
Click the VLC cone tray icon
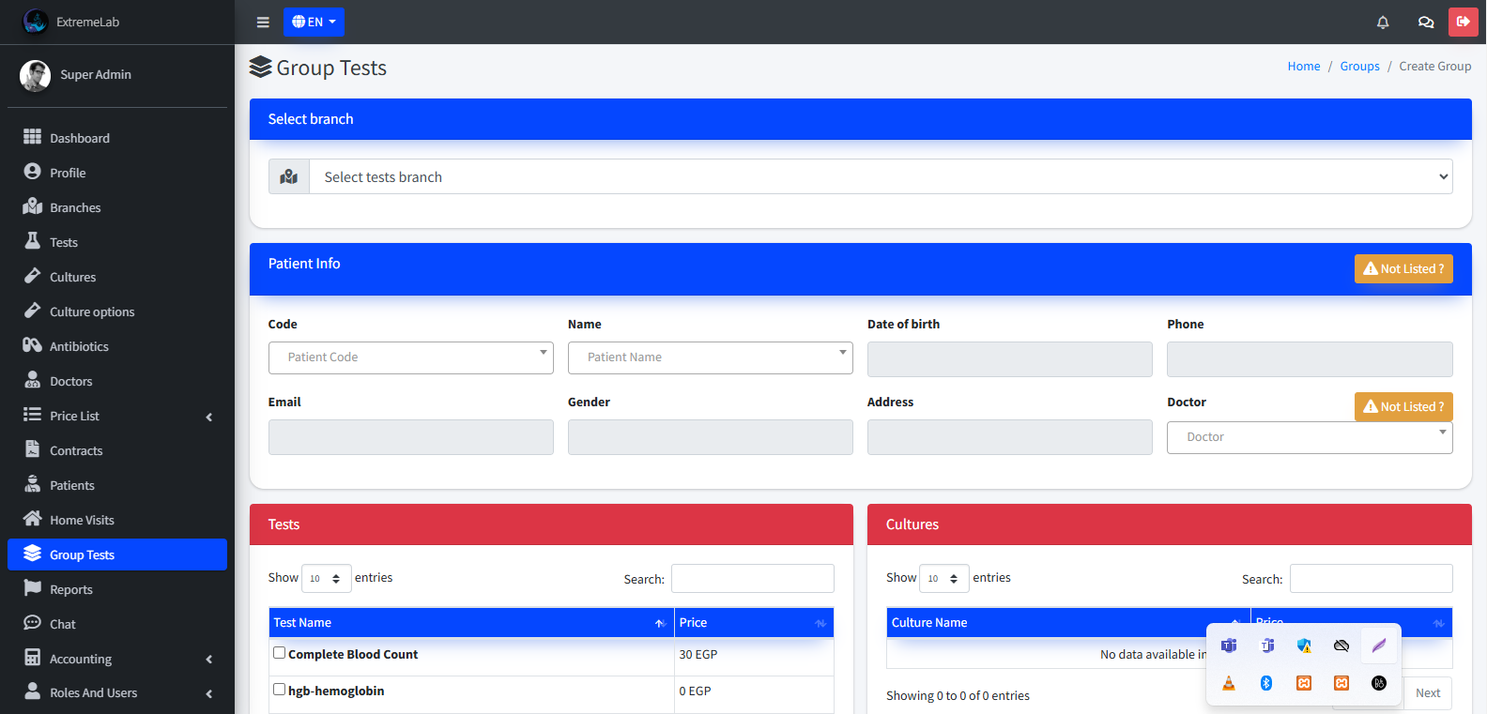[x=1228, y=683]
